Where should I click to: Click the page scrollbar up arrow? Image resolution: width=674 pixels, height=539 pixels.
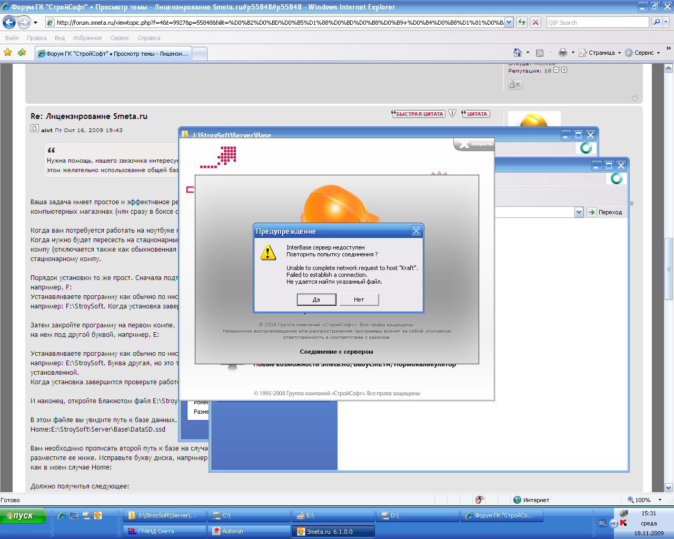tap(669, 68)
